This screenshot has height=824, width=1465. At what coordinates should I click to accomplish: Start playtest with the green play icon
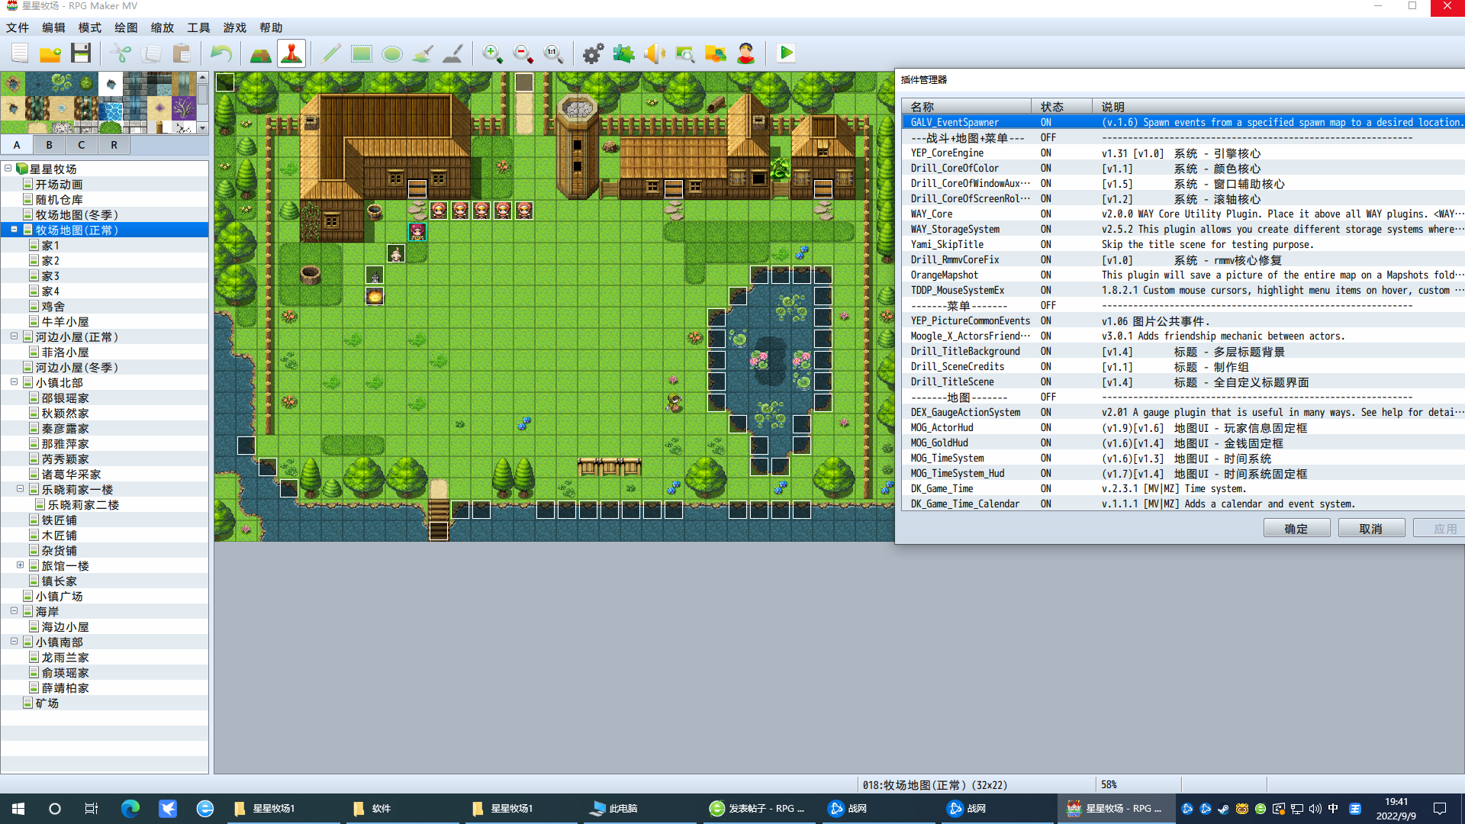(786, 53)
